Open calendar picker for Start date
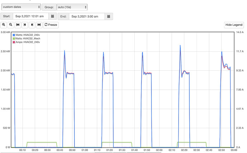The image size is (247, 153). tap(53, 16)
